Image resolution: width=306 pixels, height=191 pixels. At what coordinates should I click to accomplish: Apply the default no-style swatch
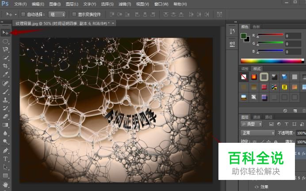[244, 77]
